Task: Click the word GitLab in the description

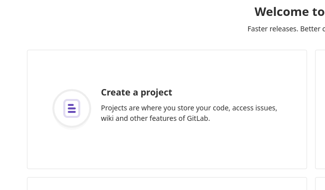Action: tap(197, 118)
